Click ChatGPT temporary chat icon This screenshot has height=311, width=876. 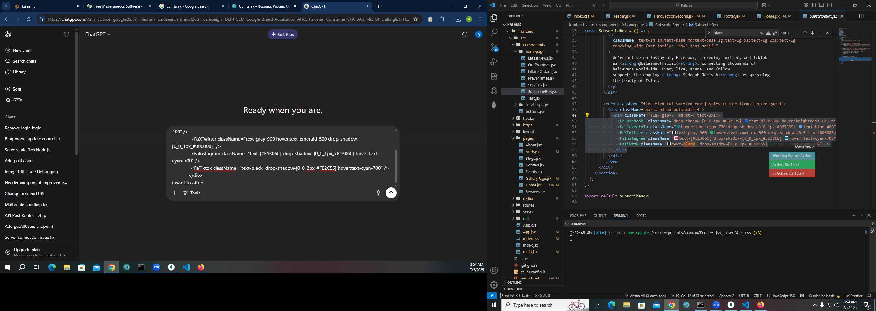point(464,34)
